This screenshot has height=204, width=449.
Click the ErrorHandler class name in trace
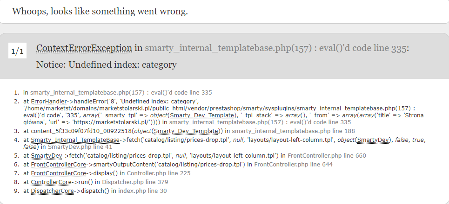49,101
